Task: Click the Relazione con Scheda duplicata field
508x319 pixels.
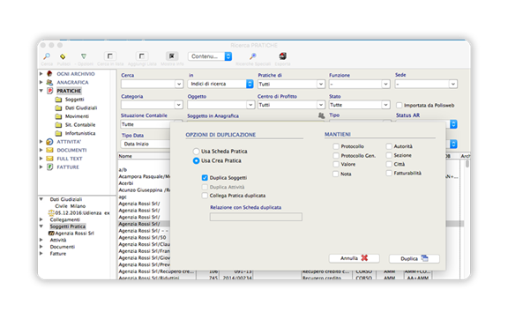Action: pyautogui.click(x=256, y=217)
